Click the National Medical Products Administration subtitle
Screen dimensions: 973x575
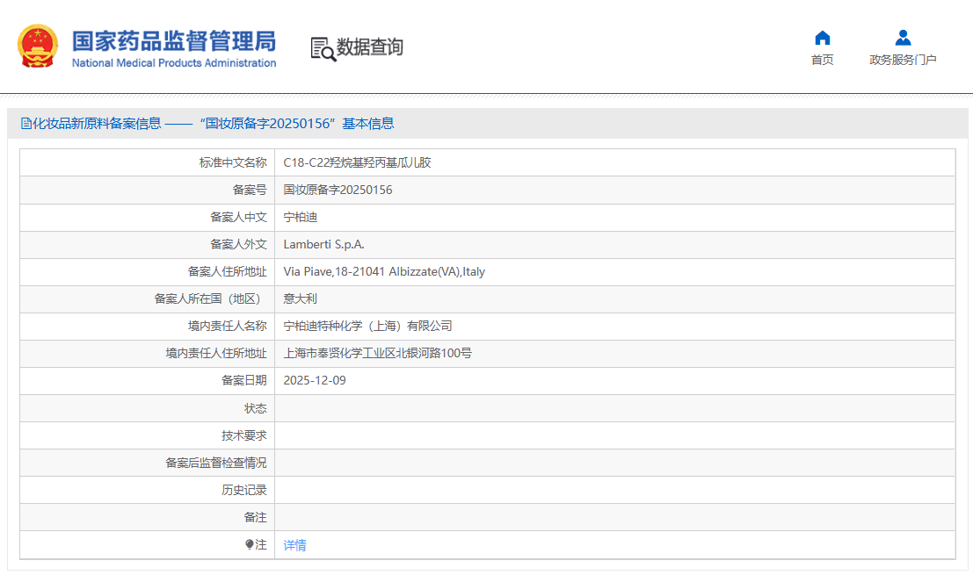[x=173, y=63]
